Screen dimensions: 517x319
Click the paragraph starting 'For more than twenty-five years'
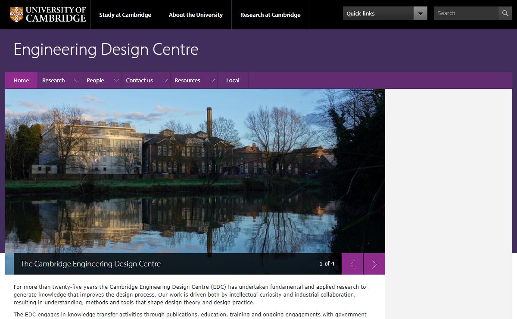coord(190,294)
